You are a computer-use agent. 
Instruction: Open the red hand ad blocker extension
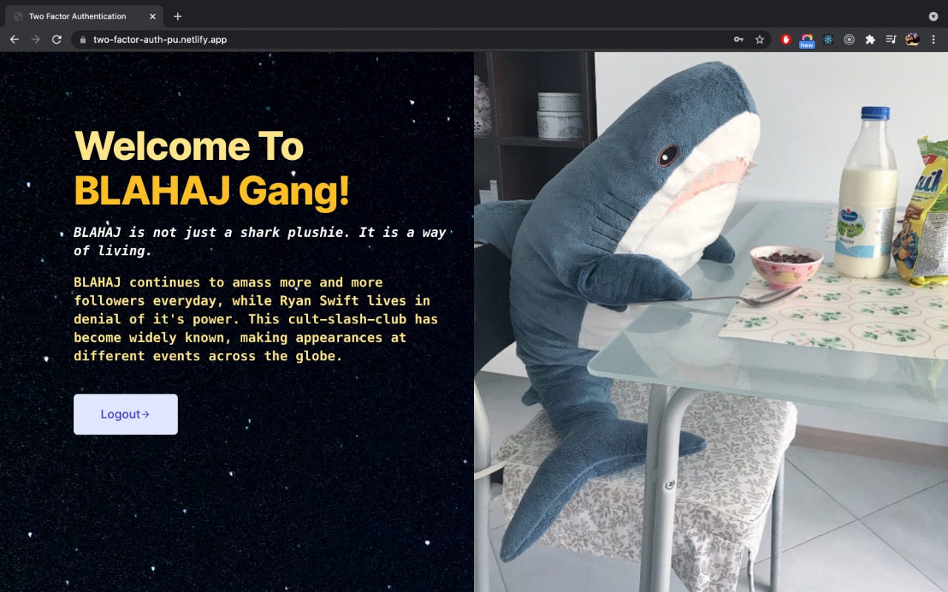786,39
